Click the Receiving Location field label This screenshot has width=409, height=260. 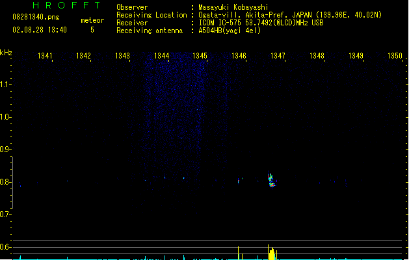(x=152, y=15)
